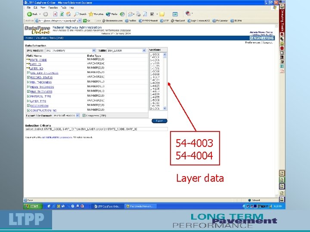Click down arrow of Sections list scrollbar
The image size is (310, 232).
click(x=164, y=108)
